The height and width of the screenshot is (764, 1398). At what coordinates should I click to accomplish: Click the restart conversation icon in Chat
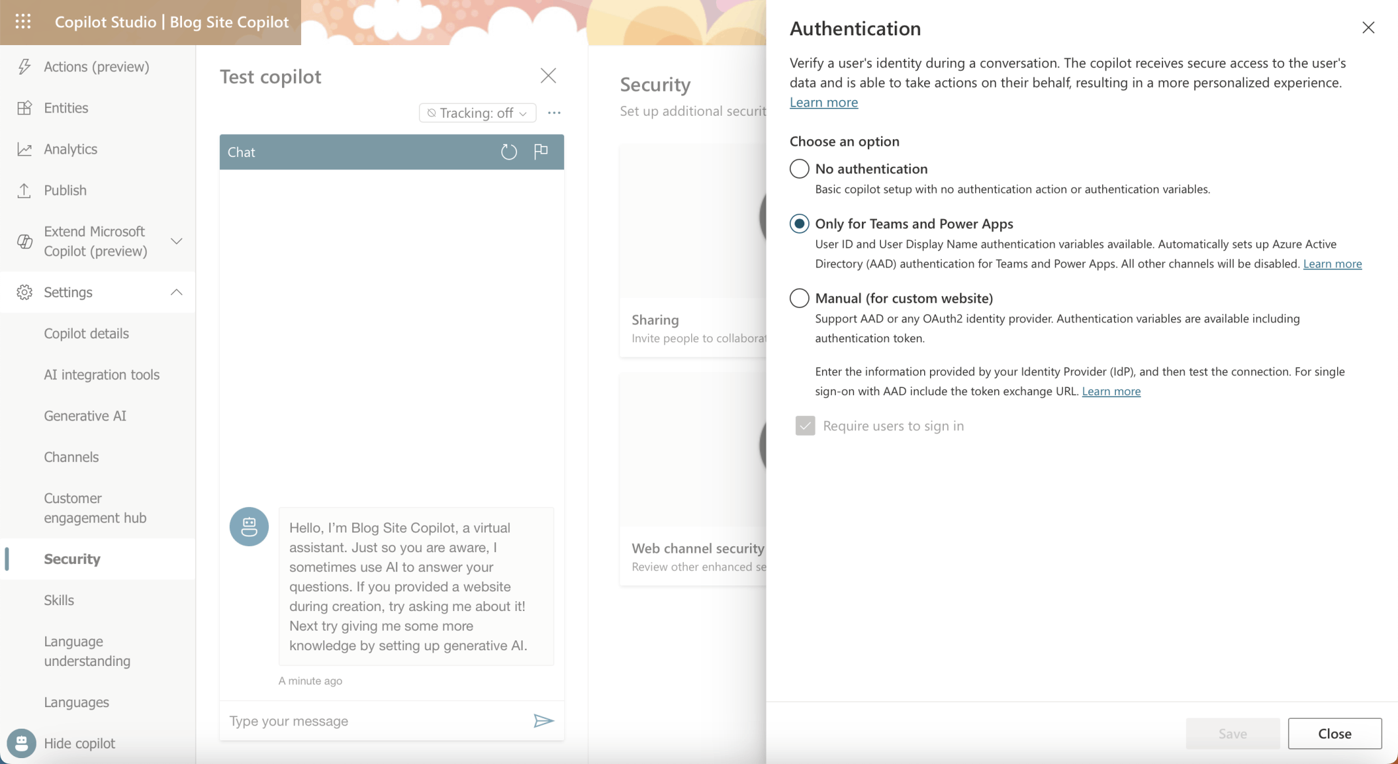[509, 152]
